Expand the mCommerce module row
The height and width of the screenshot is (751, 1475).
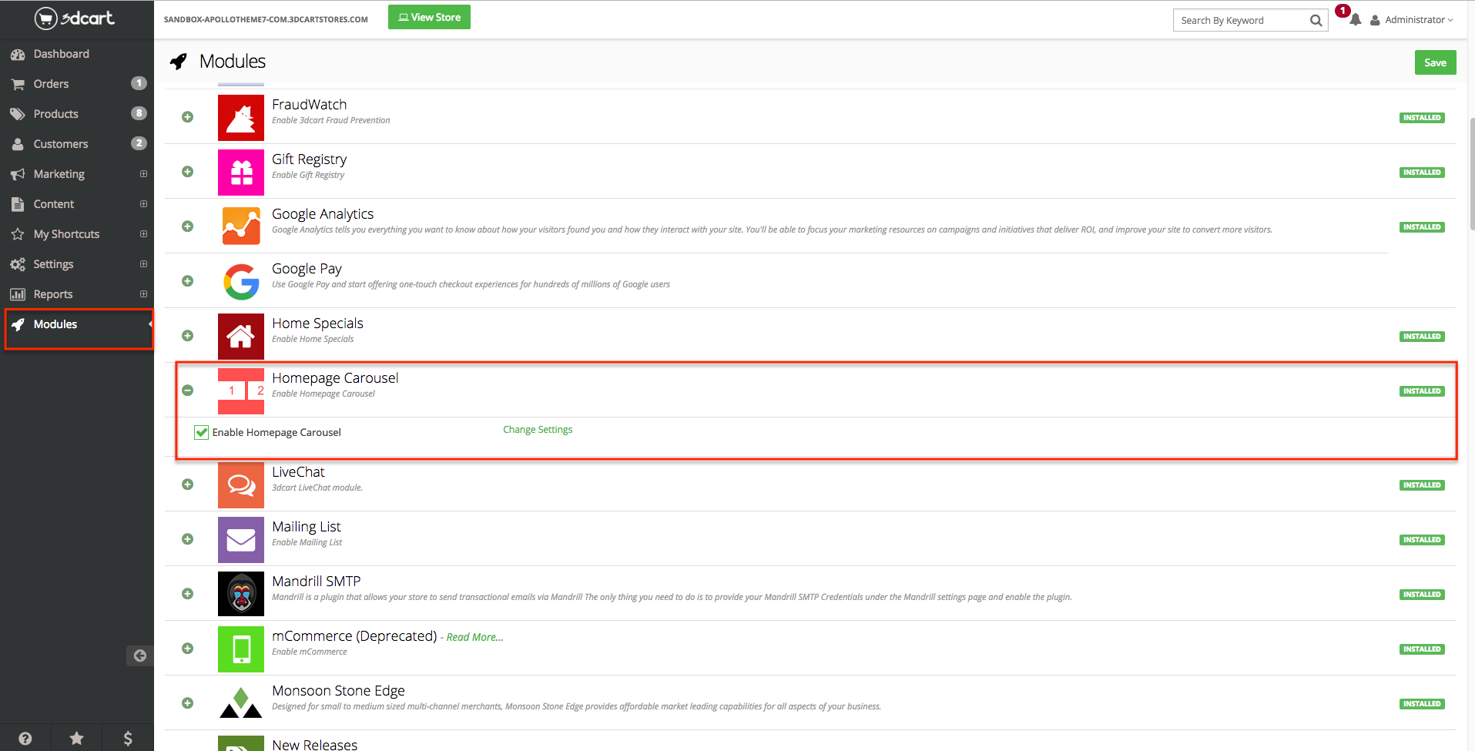tap(187, 649)
